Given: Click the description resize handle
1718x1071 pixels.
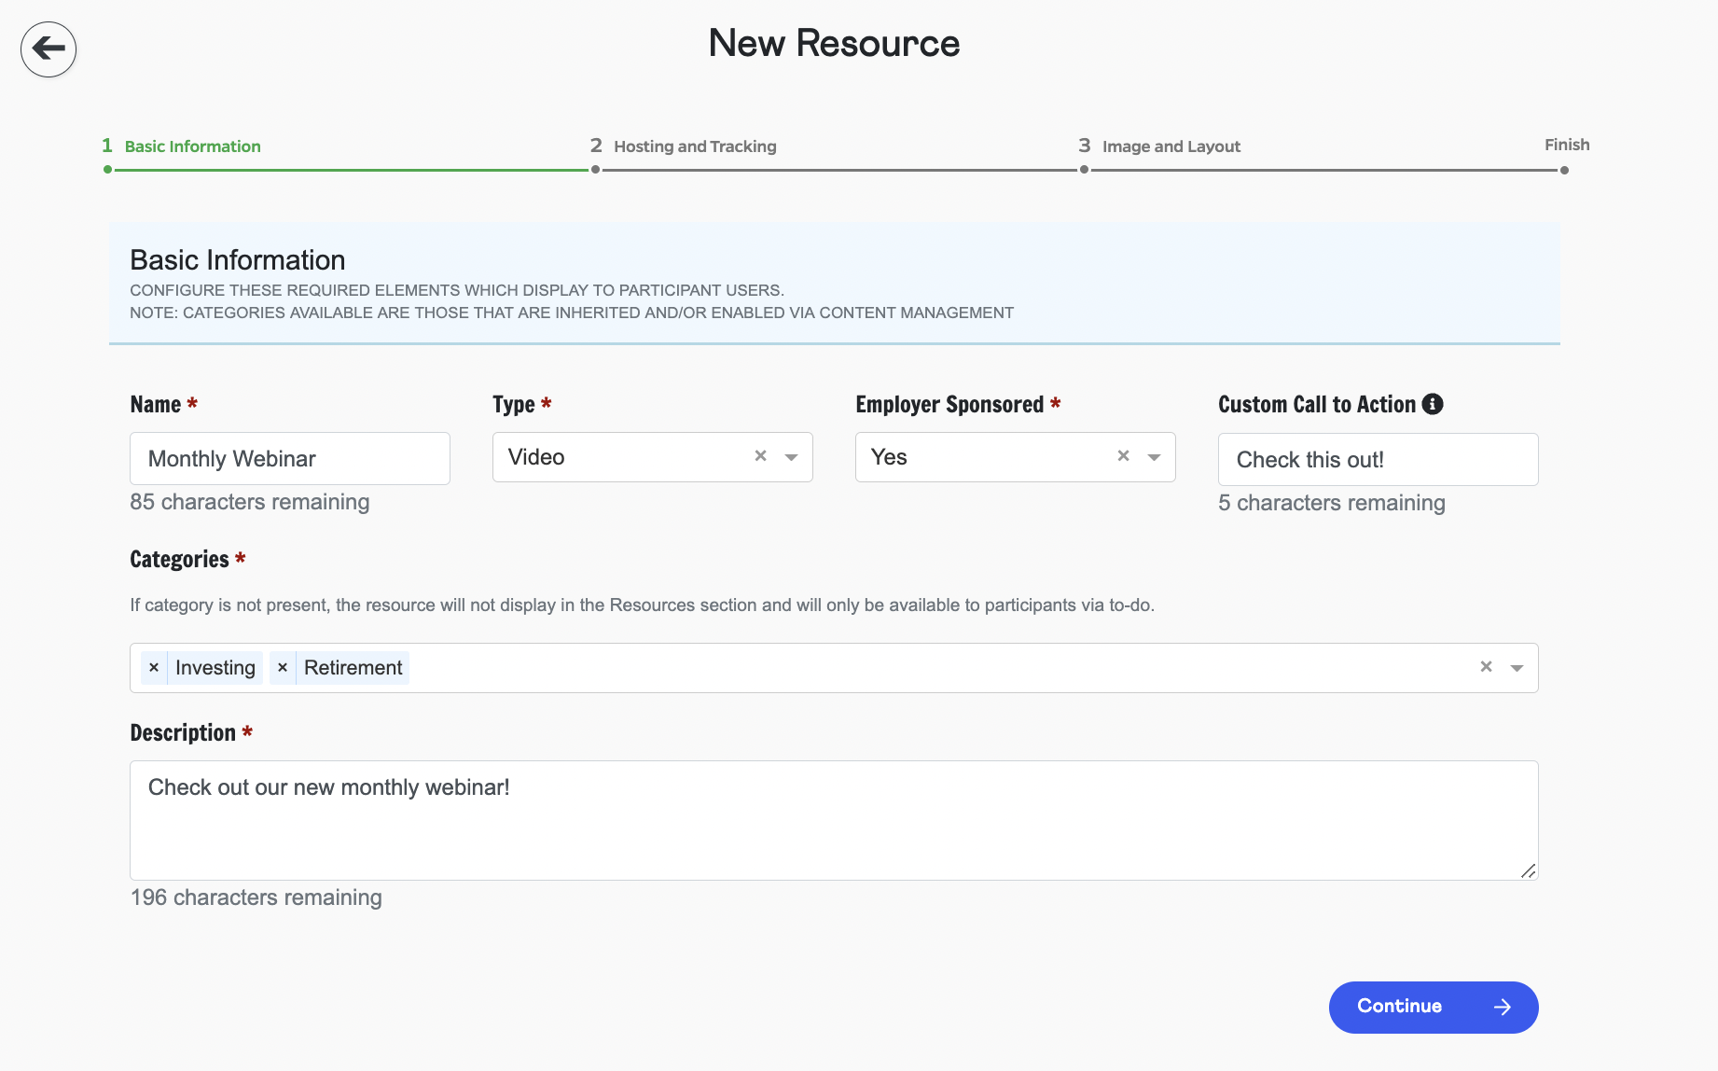Looking at the screenshot, I should [x=1527, y=870].
